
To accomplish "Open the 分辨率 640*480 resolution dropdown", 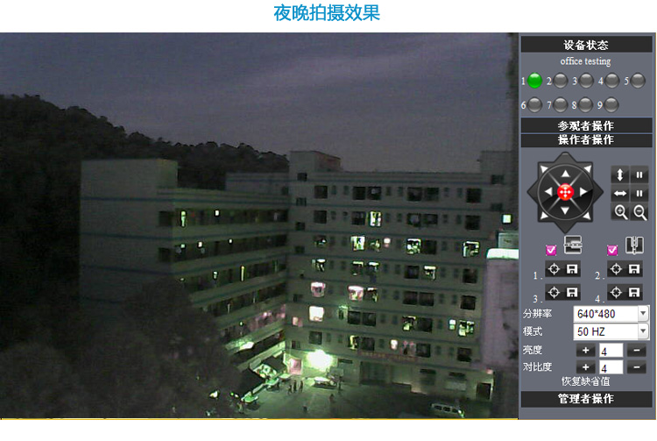I will tap(611, 314).
